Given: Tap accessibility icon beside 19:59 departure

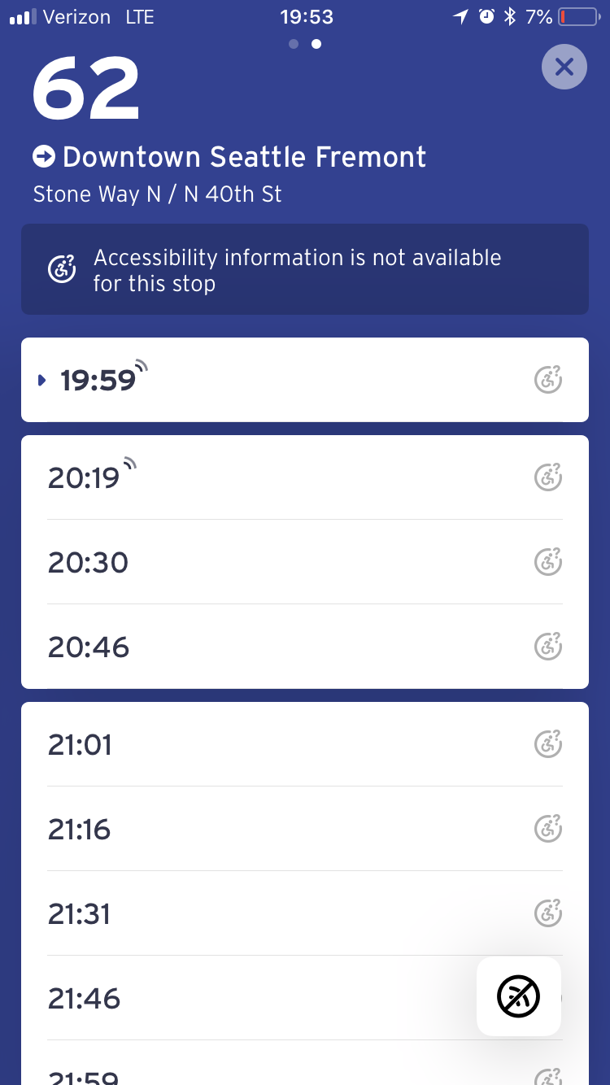Looking at the screenshot, I should 548,380.
